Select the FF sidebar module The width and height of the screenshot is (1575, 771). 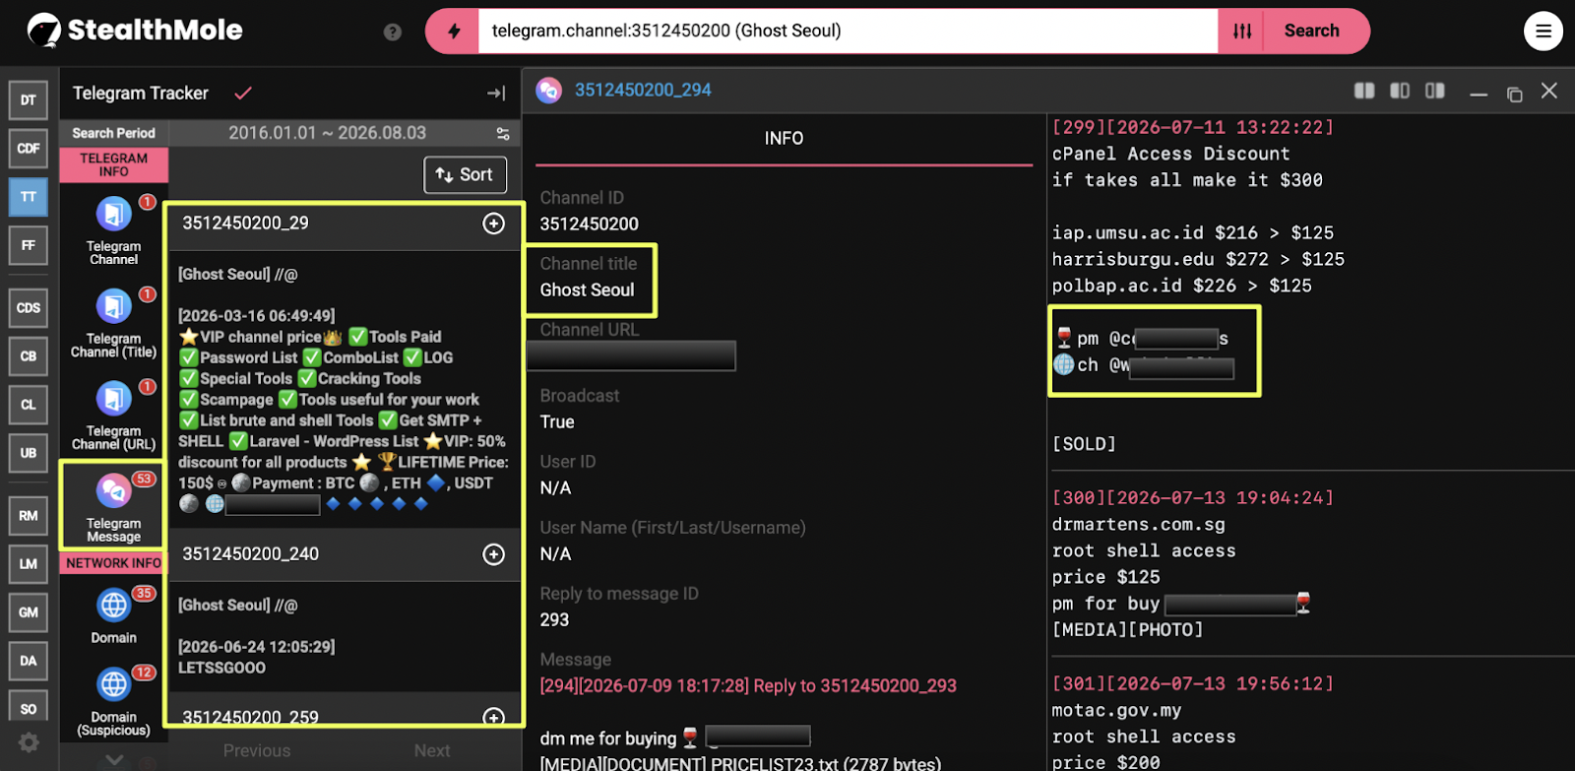[29, 245]
